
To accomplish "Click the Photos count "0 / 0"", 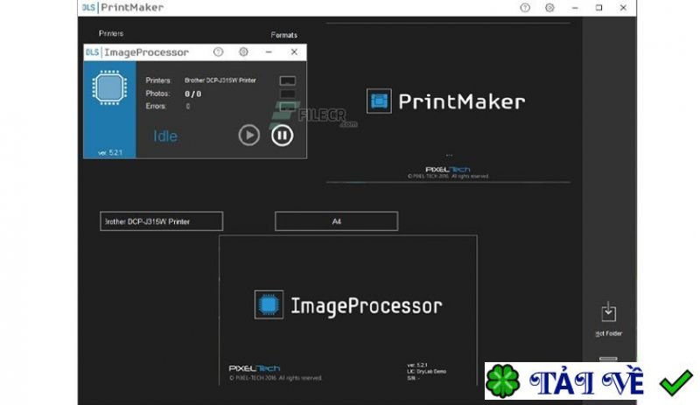I will 192,94.
